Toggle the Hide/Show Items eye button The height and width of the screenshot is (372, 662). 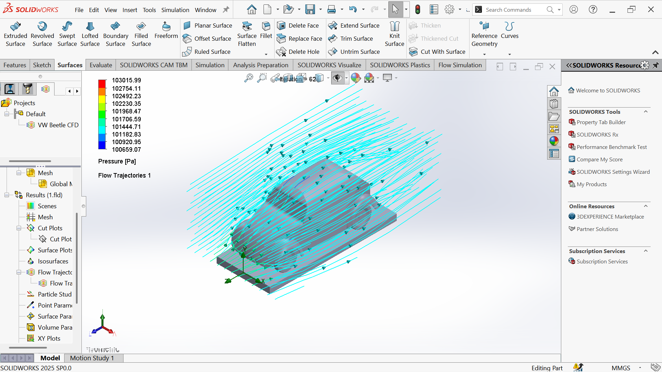337,78
